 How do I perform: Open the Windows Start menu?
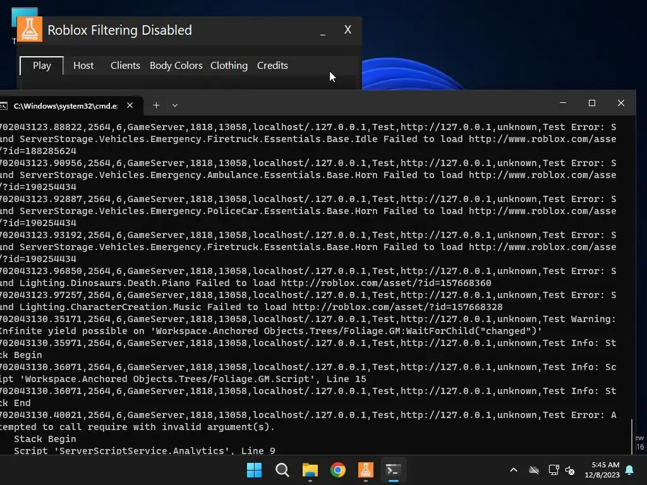pyautogui.click(x=254, y=470)
